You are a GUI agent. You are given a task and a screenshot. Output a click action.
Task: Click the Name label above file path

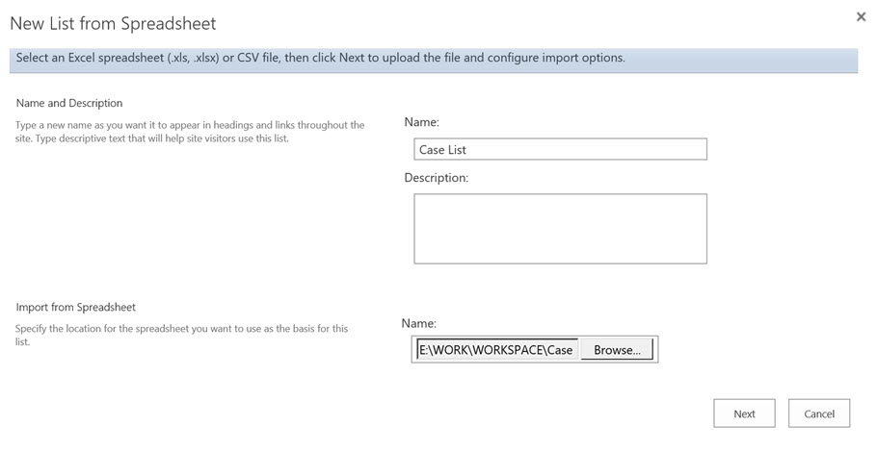click(x=421, y=324)
